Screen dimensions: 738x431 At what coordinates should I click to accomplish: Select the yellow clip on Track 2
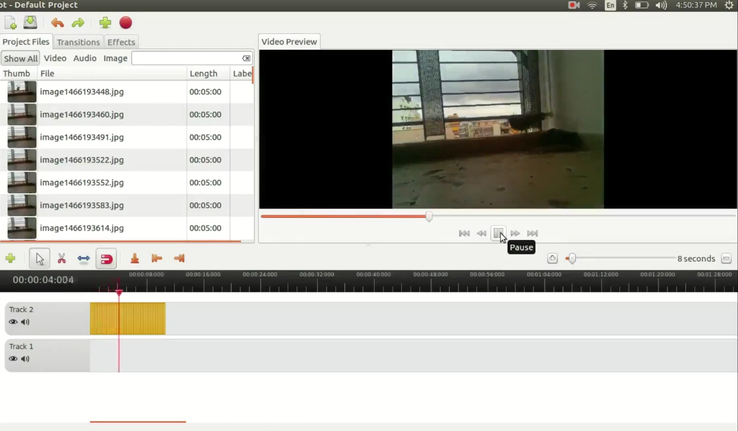click(x=127, y=319)
